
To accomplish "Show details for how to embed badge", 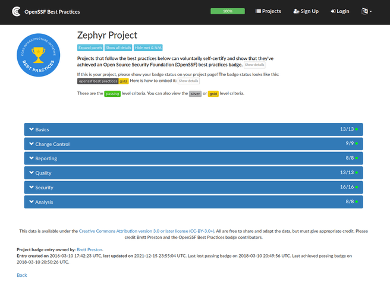I will pyautogui.click(x=188, y=81).
